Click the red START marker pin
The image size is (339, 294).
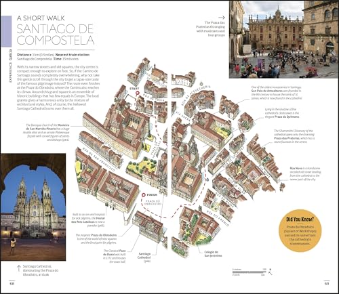(137, 94)
